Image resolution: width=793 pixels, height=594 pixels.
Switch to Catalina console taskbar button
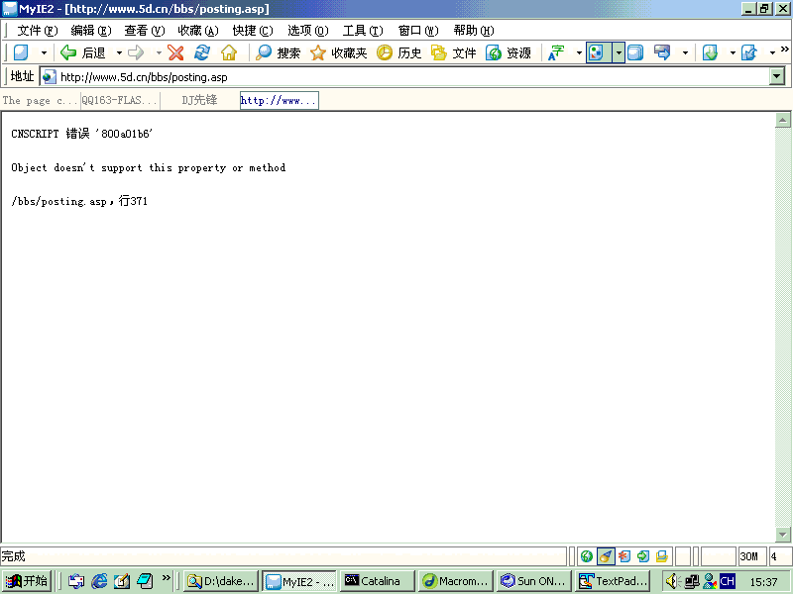pos(378,581)
